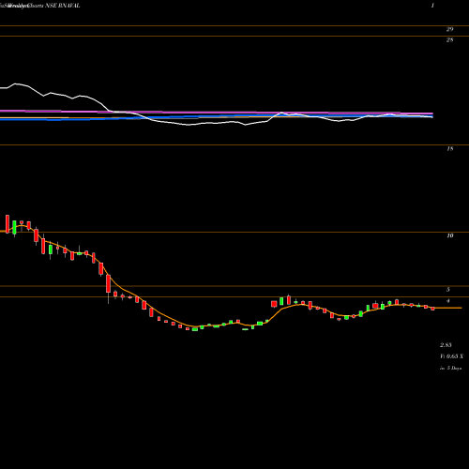Click the '5' price axis label
Image resolution: width=469 pixels, height=469 pixels.
coord(448,290)
